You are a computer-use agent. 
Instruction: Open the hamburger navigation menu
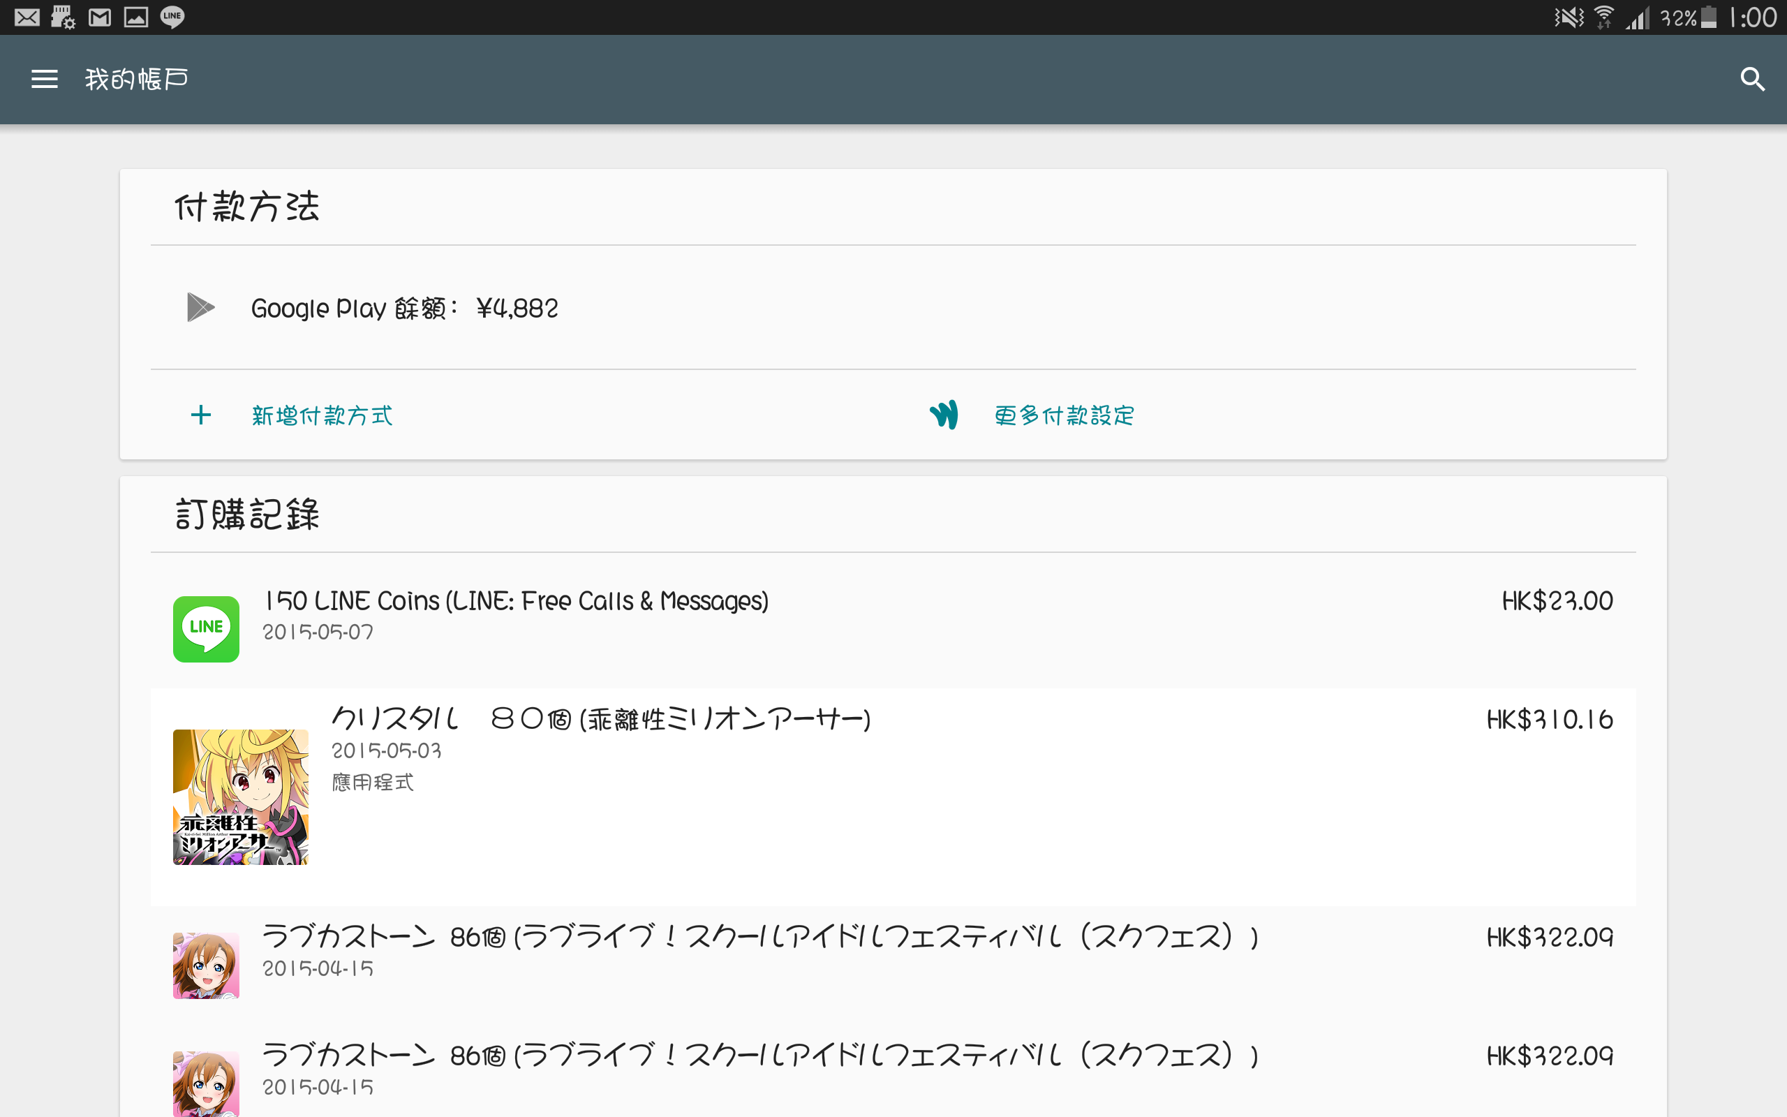[x=44, y=79]
